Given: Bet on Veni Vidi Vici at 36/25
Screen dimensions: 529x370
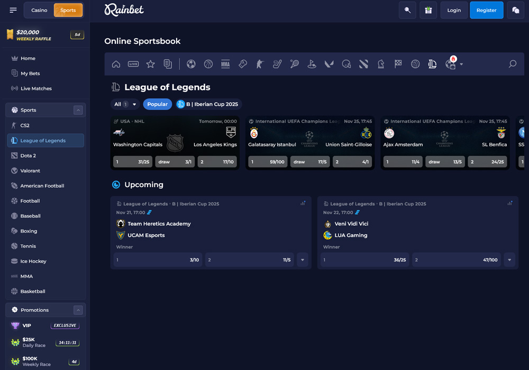Looking at the screenshot, I should coord(364,260).
